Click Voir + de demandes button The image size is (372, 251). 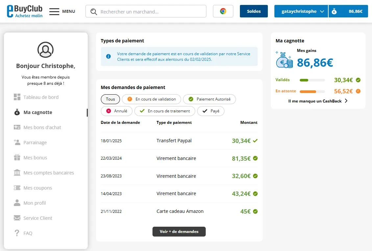coord(179,232)
